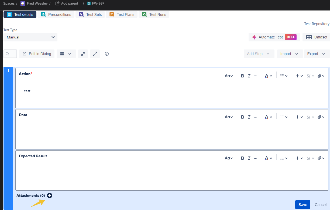Switch to Test details tab
This screenshot has height=210, width=330.
click(x=20, y=15)
